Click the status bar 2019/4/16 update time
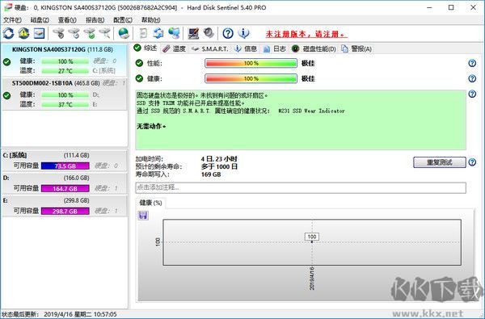Viewport: 485px width, 319px height. pos(80,314)
